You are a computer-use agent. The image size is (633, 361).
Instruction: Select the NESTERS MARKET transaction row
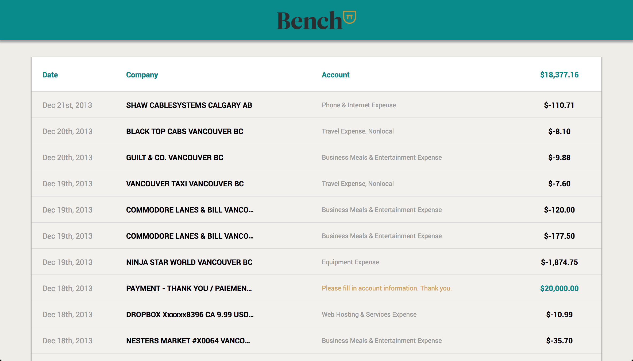pos(188,341)
